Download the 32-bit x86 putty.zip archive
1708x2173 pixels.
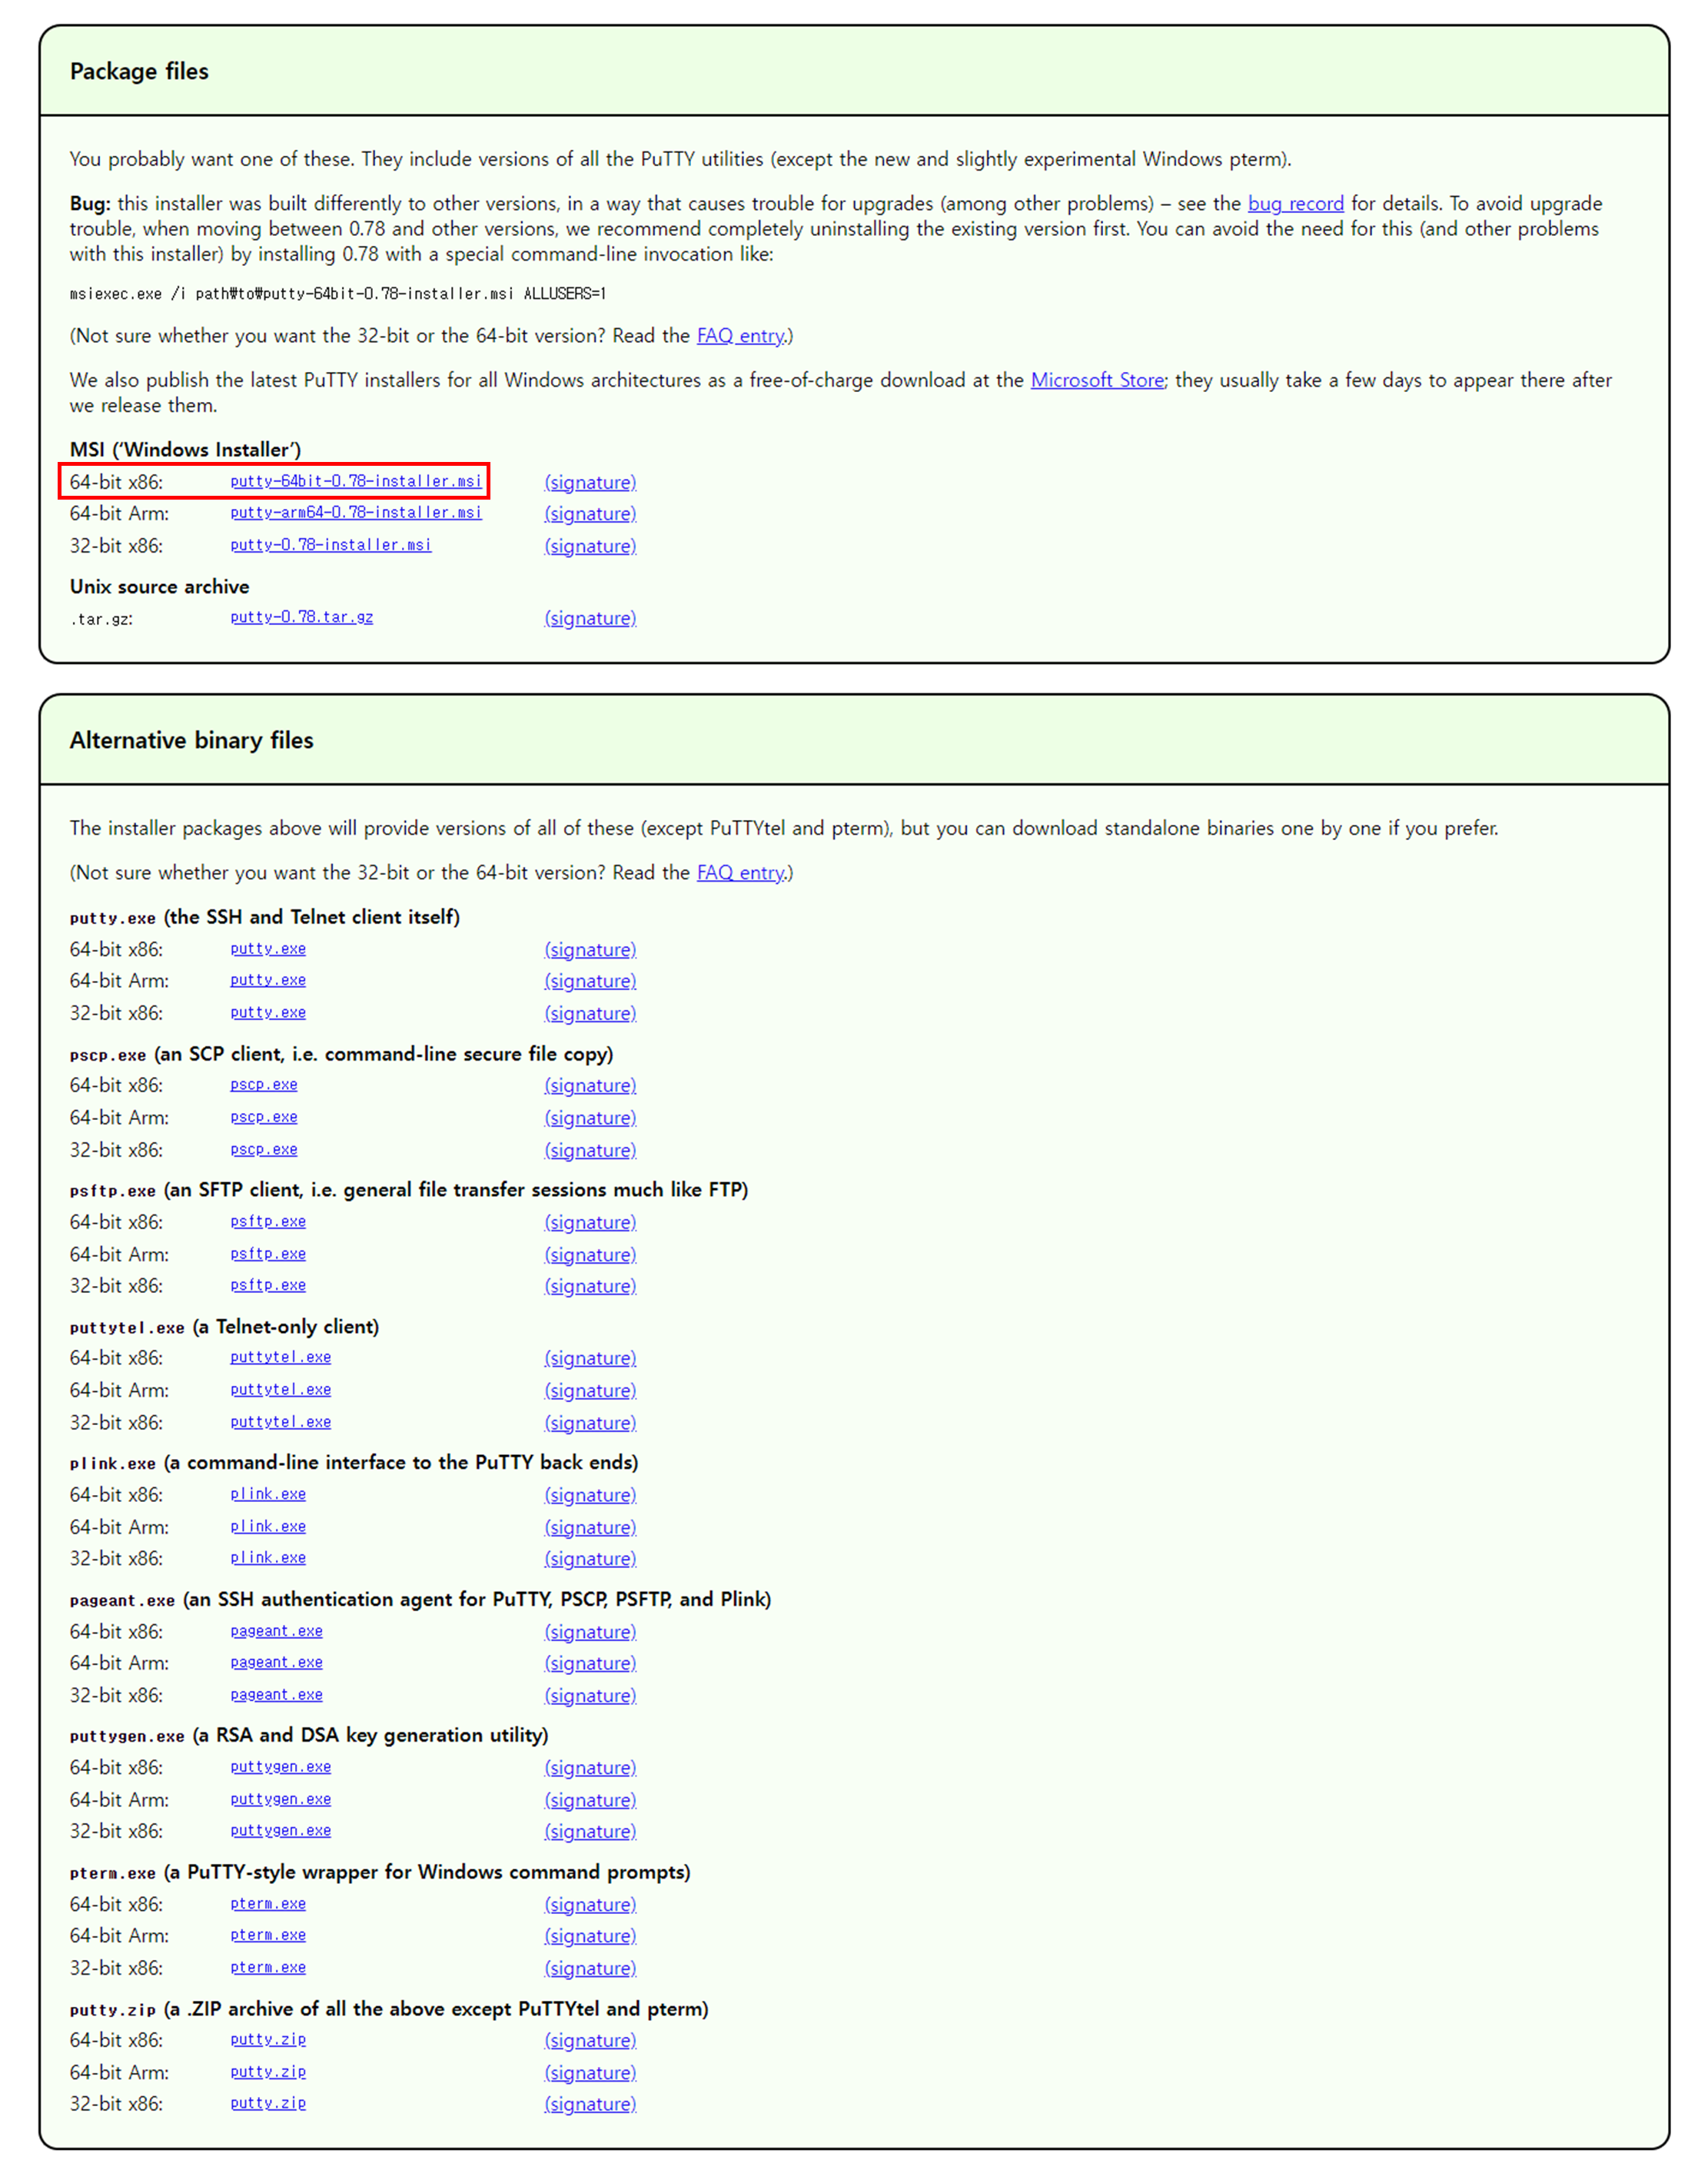click(267, 2103)
